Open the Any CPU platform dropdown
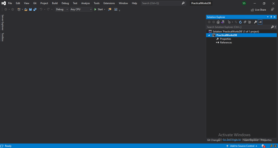Screen dimensions: 278x148 tap(81, 9)
